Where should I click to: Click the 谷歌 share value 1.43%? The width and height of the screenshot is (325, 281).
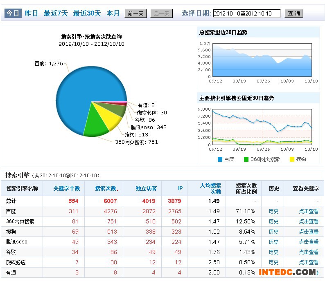[x=247, y=252]
